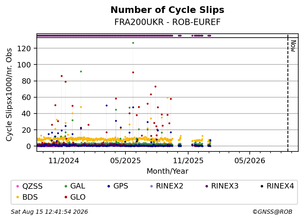Click the Month/Year axis label
The image size is (304, 221).
tap(167, 171)
